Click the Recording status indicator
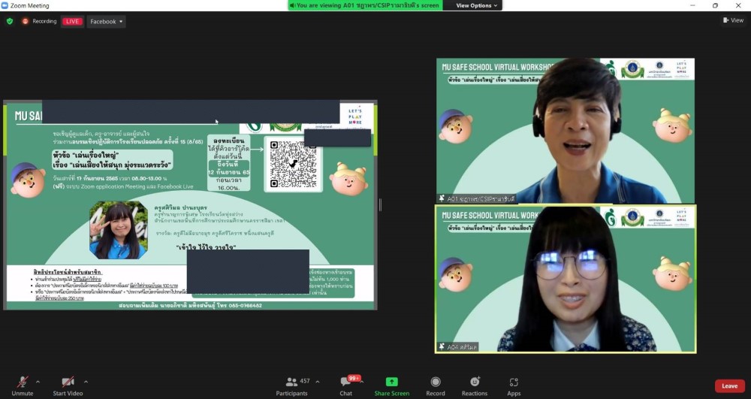The image size is (751, 399). tap(40, 21)
